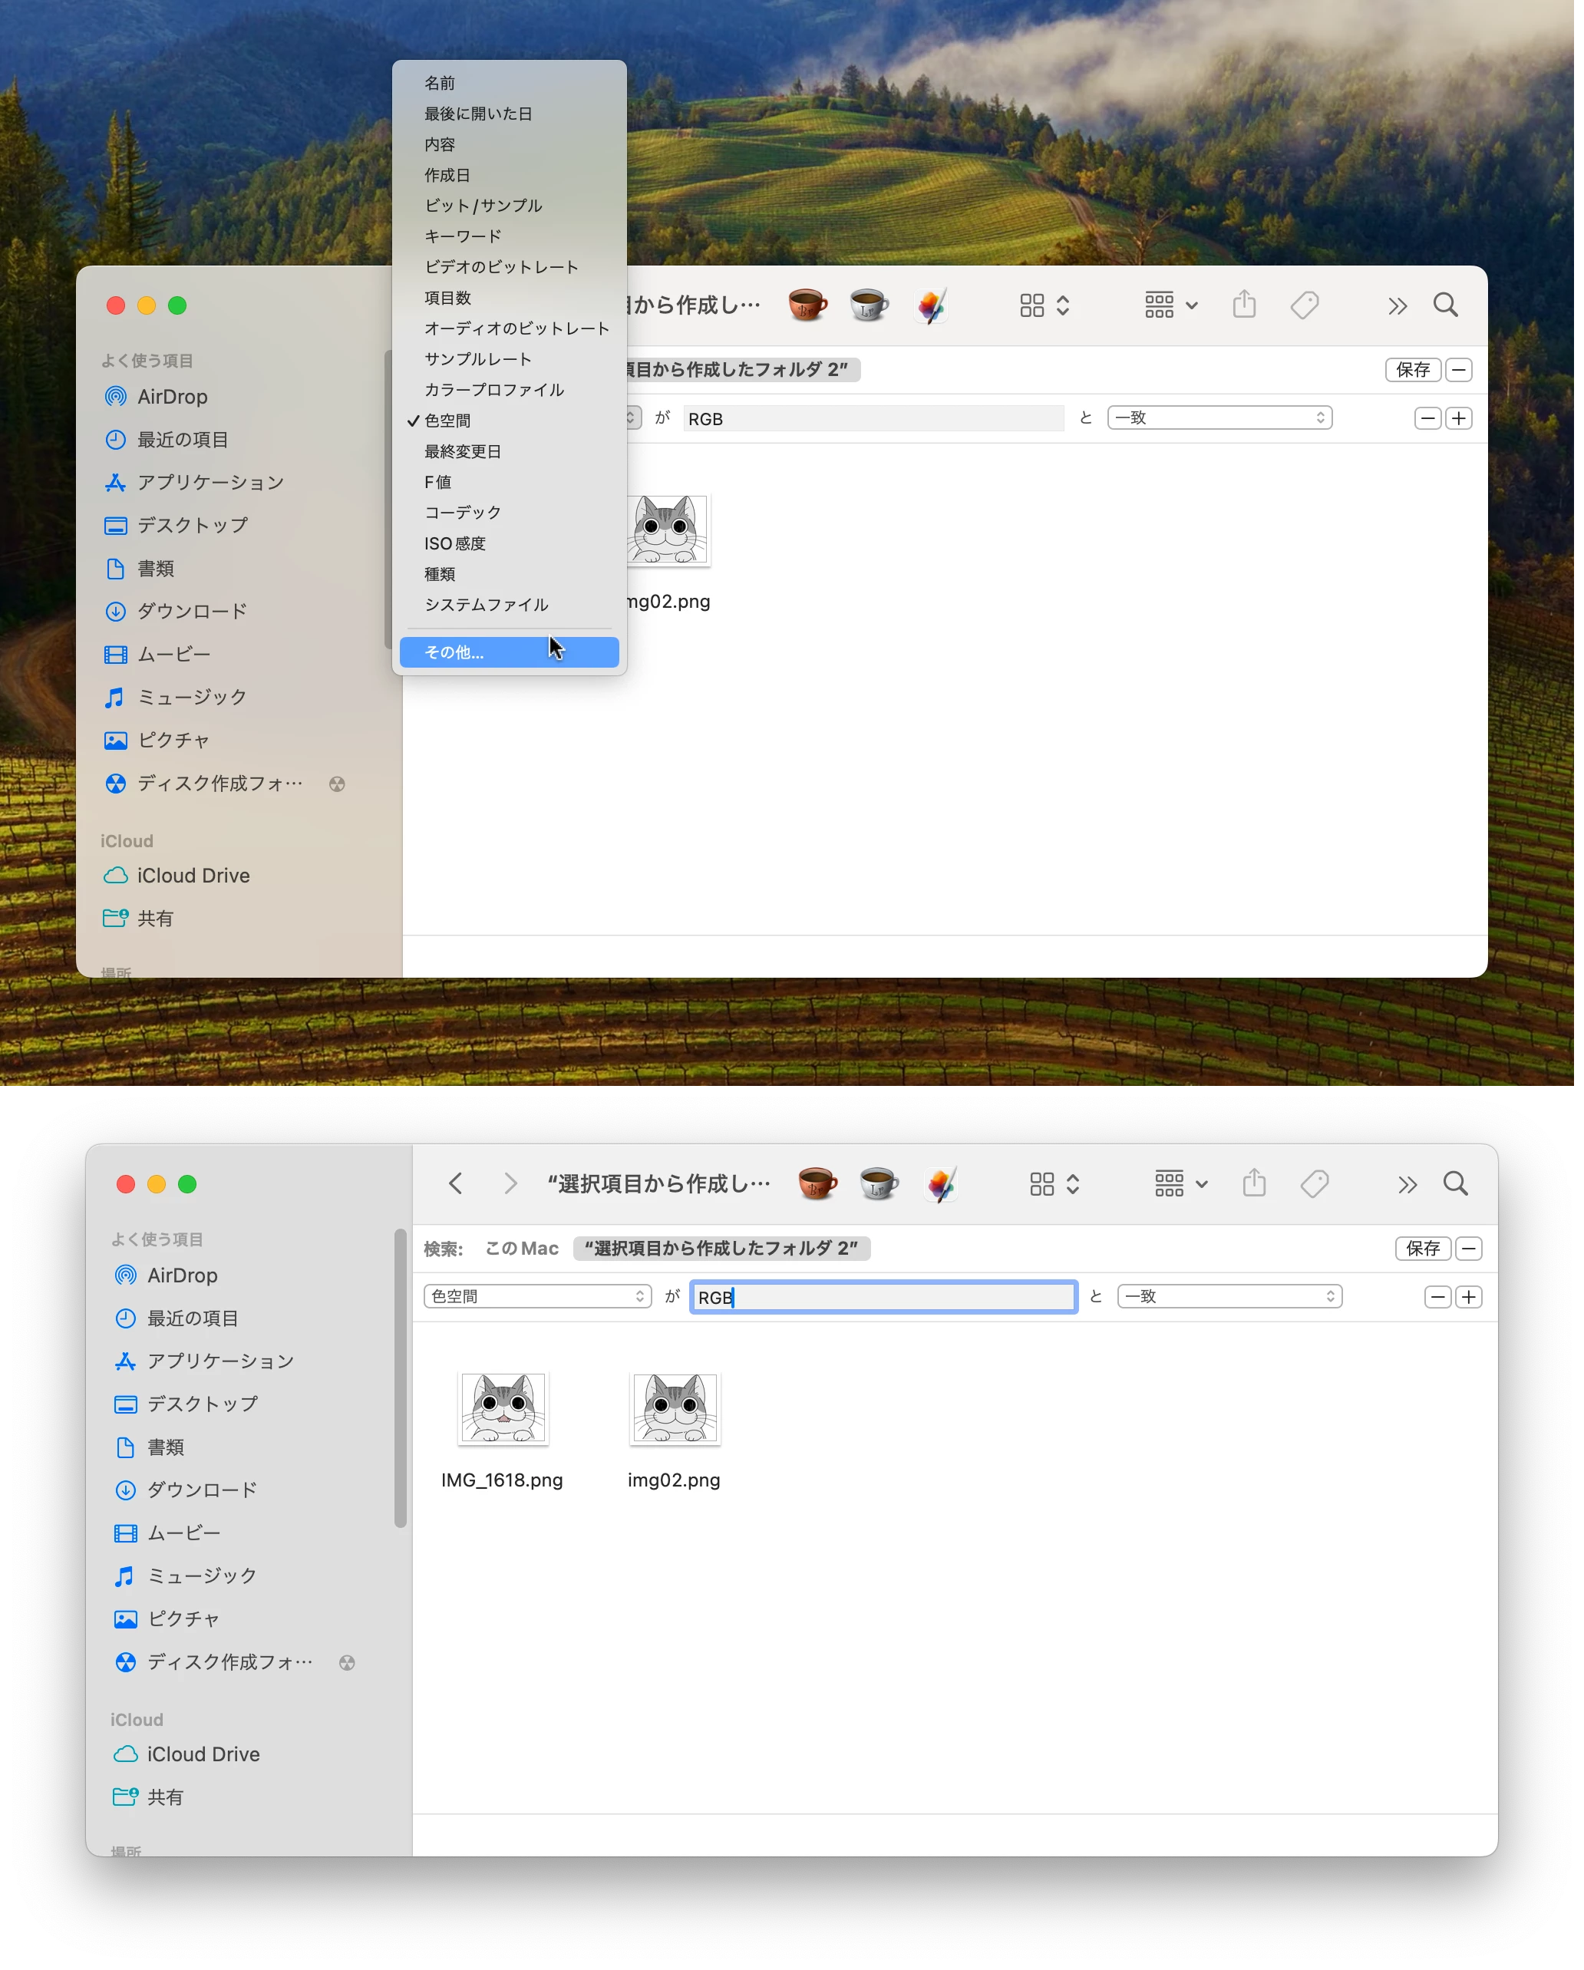Pick 種類 in the open popup menu
Viewport: 1584px width, 1970px height.
(x=440, y=574)
